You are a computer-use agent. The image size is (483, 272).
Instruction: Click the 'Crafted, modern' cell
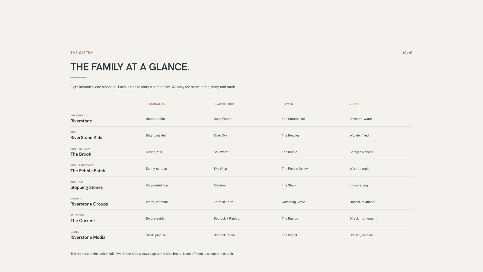point(361,235)
